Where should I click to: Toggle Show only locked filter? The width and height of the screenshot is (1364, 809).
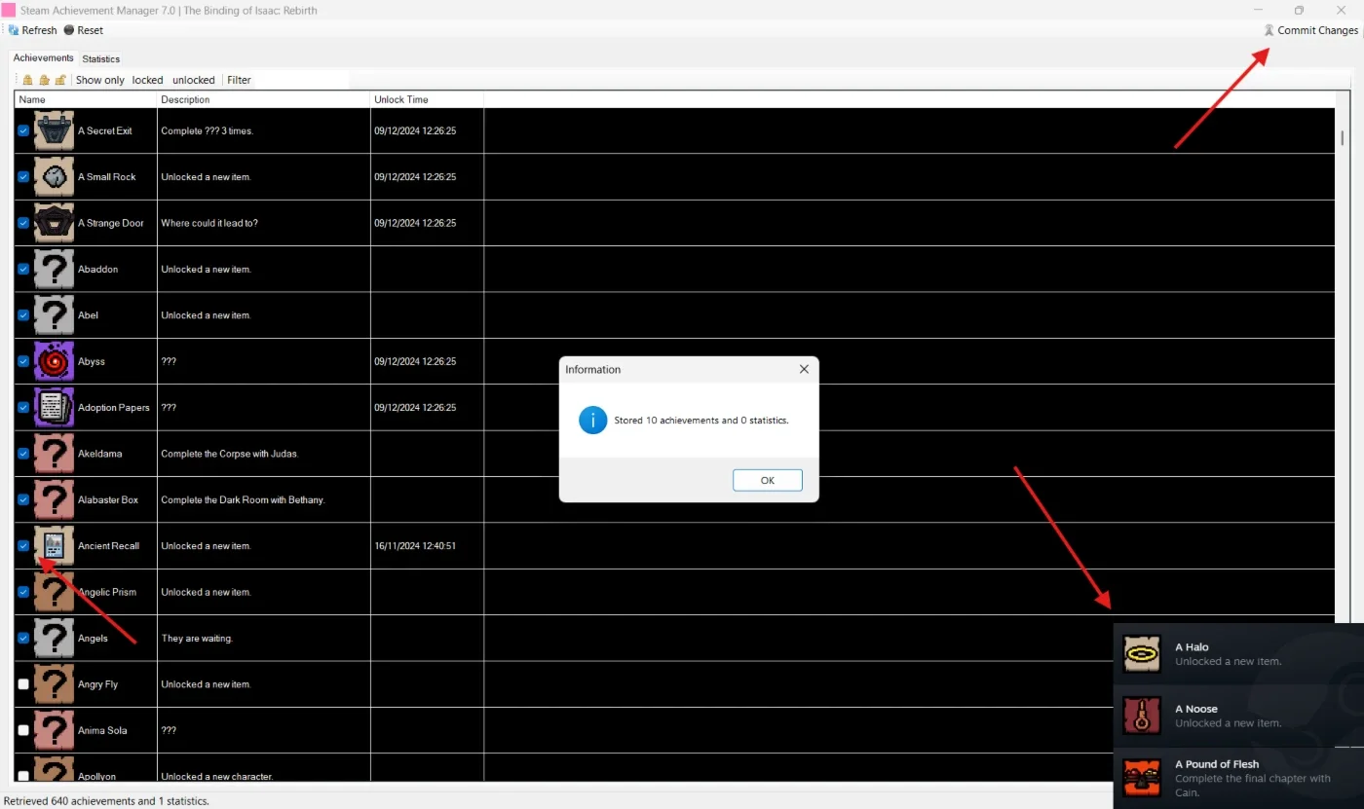coord(147,80)
